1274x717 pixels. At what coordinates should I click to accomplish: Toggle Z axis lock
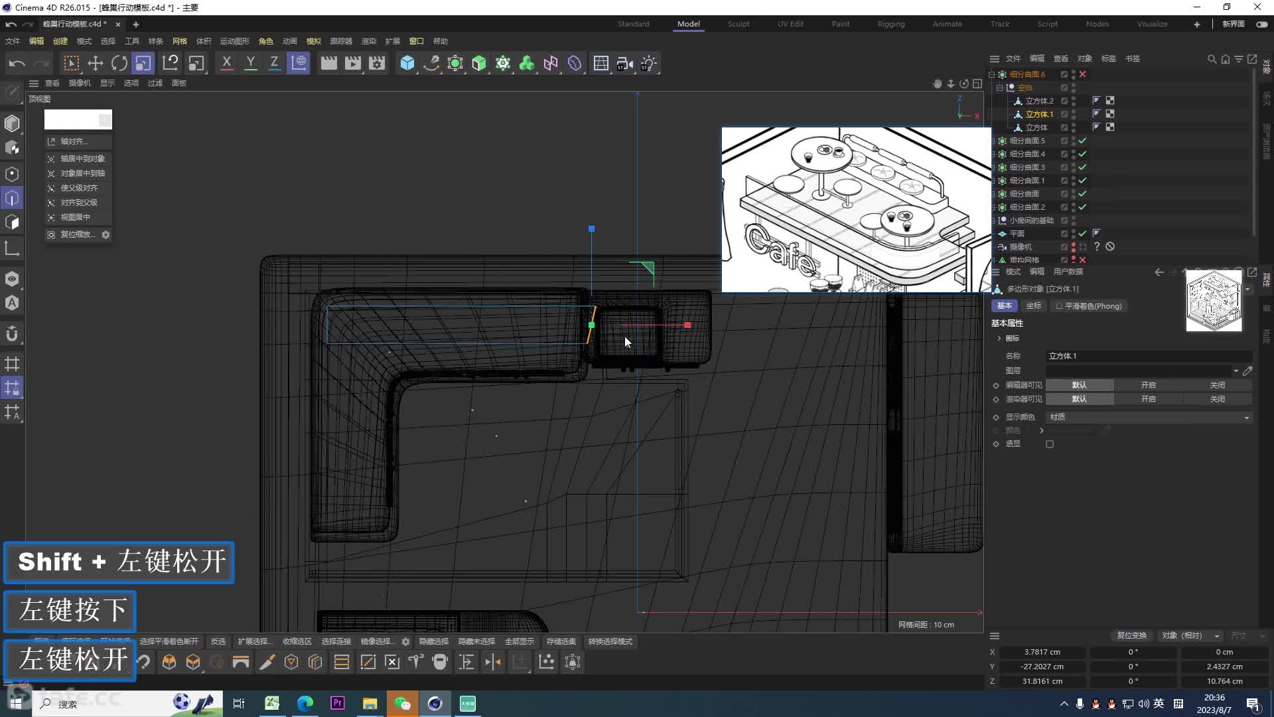pos(274,63)
